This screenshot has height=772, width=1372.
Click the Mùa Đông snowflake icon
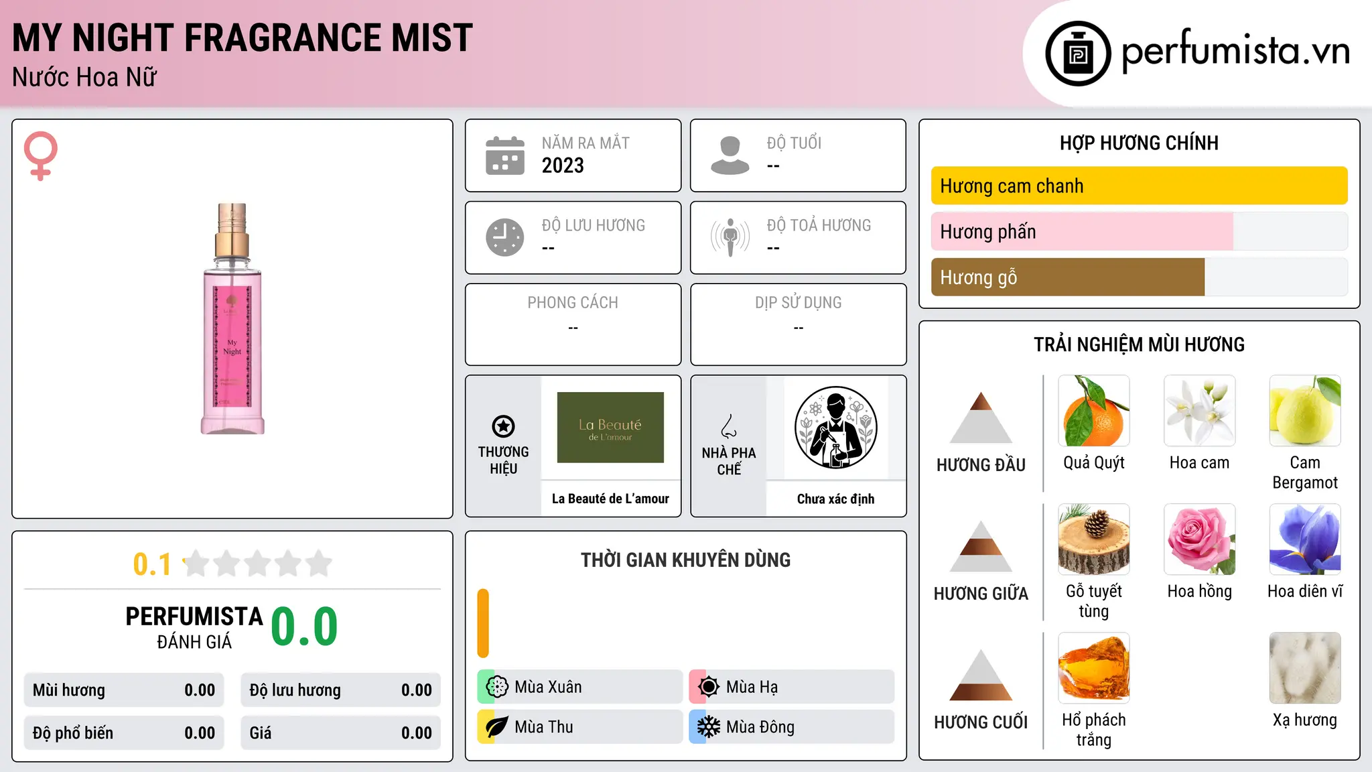pos(709,727)
